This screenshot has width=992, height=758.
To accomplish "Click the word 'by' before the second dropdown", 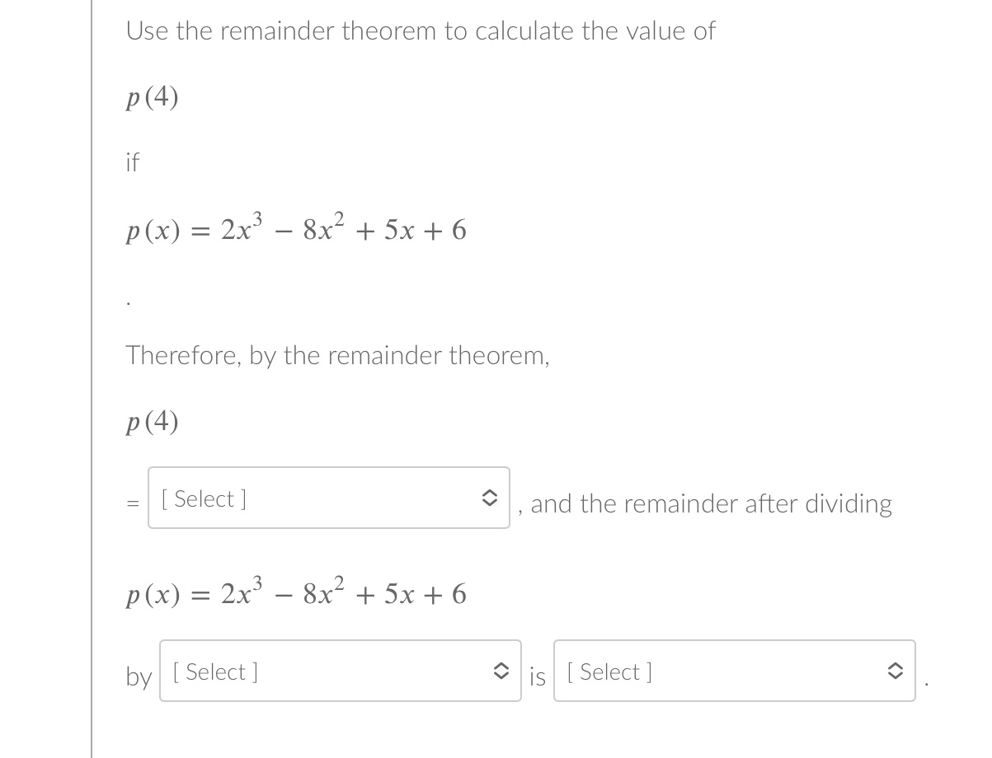I will tap(137, 678).
